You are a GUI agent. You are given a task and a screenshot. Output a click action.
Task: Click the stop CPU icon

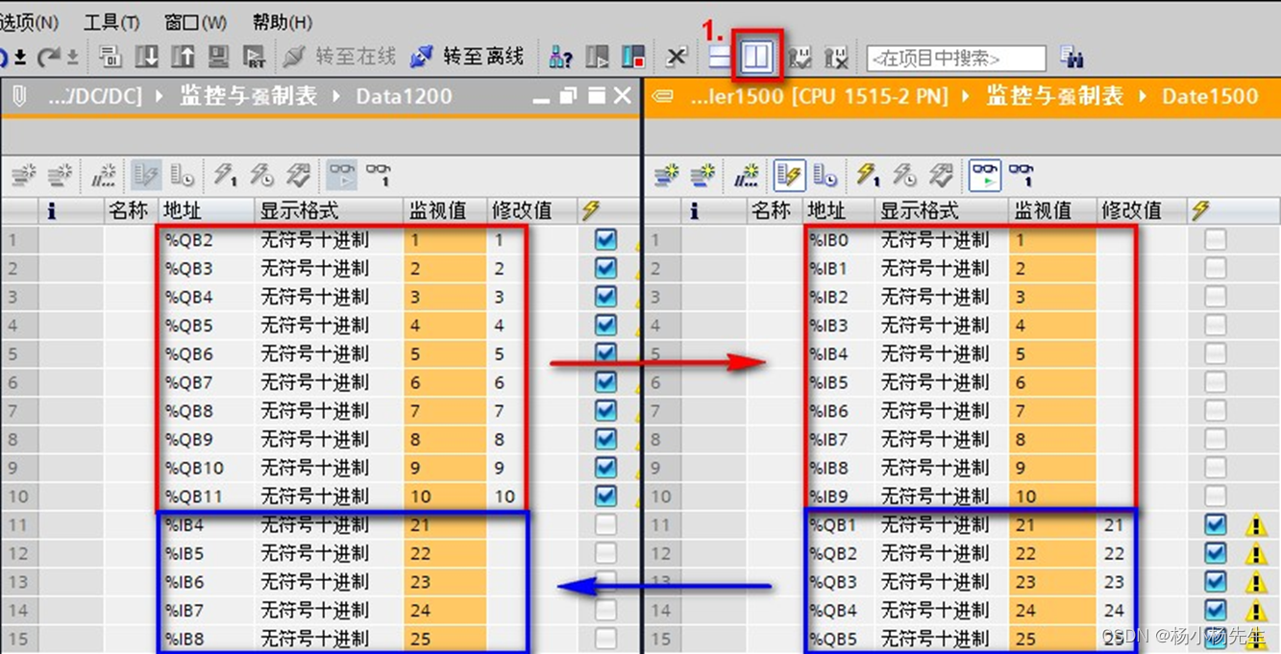[x=632, y=58]
